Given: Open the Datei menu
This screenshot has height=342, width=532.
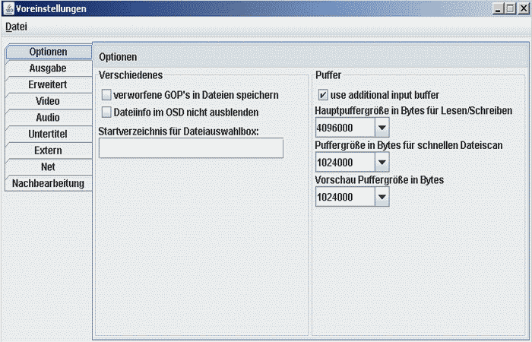Looking at the screenshot, I should tap(16, 27).
